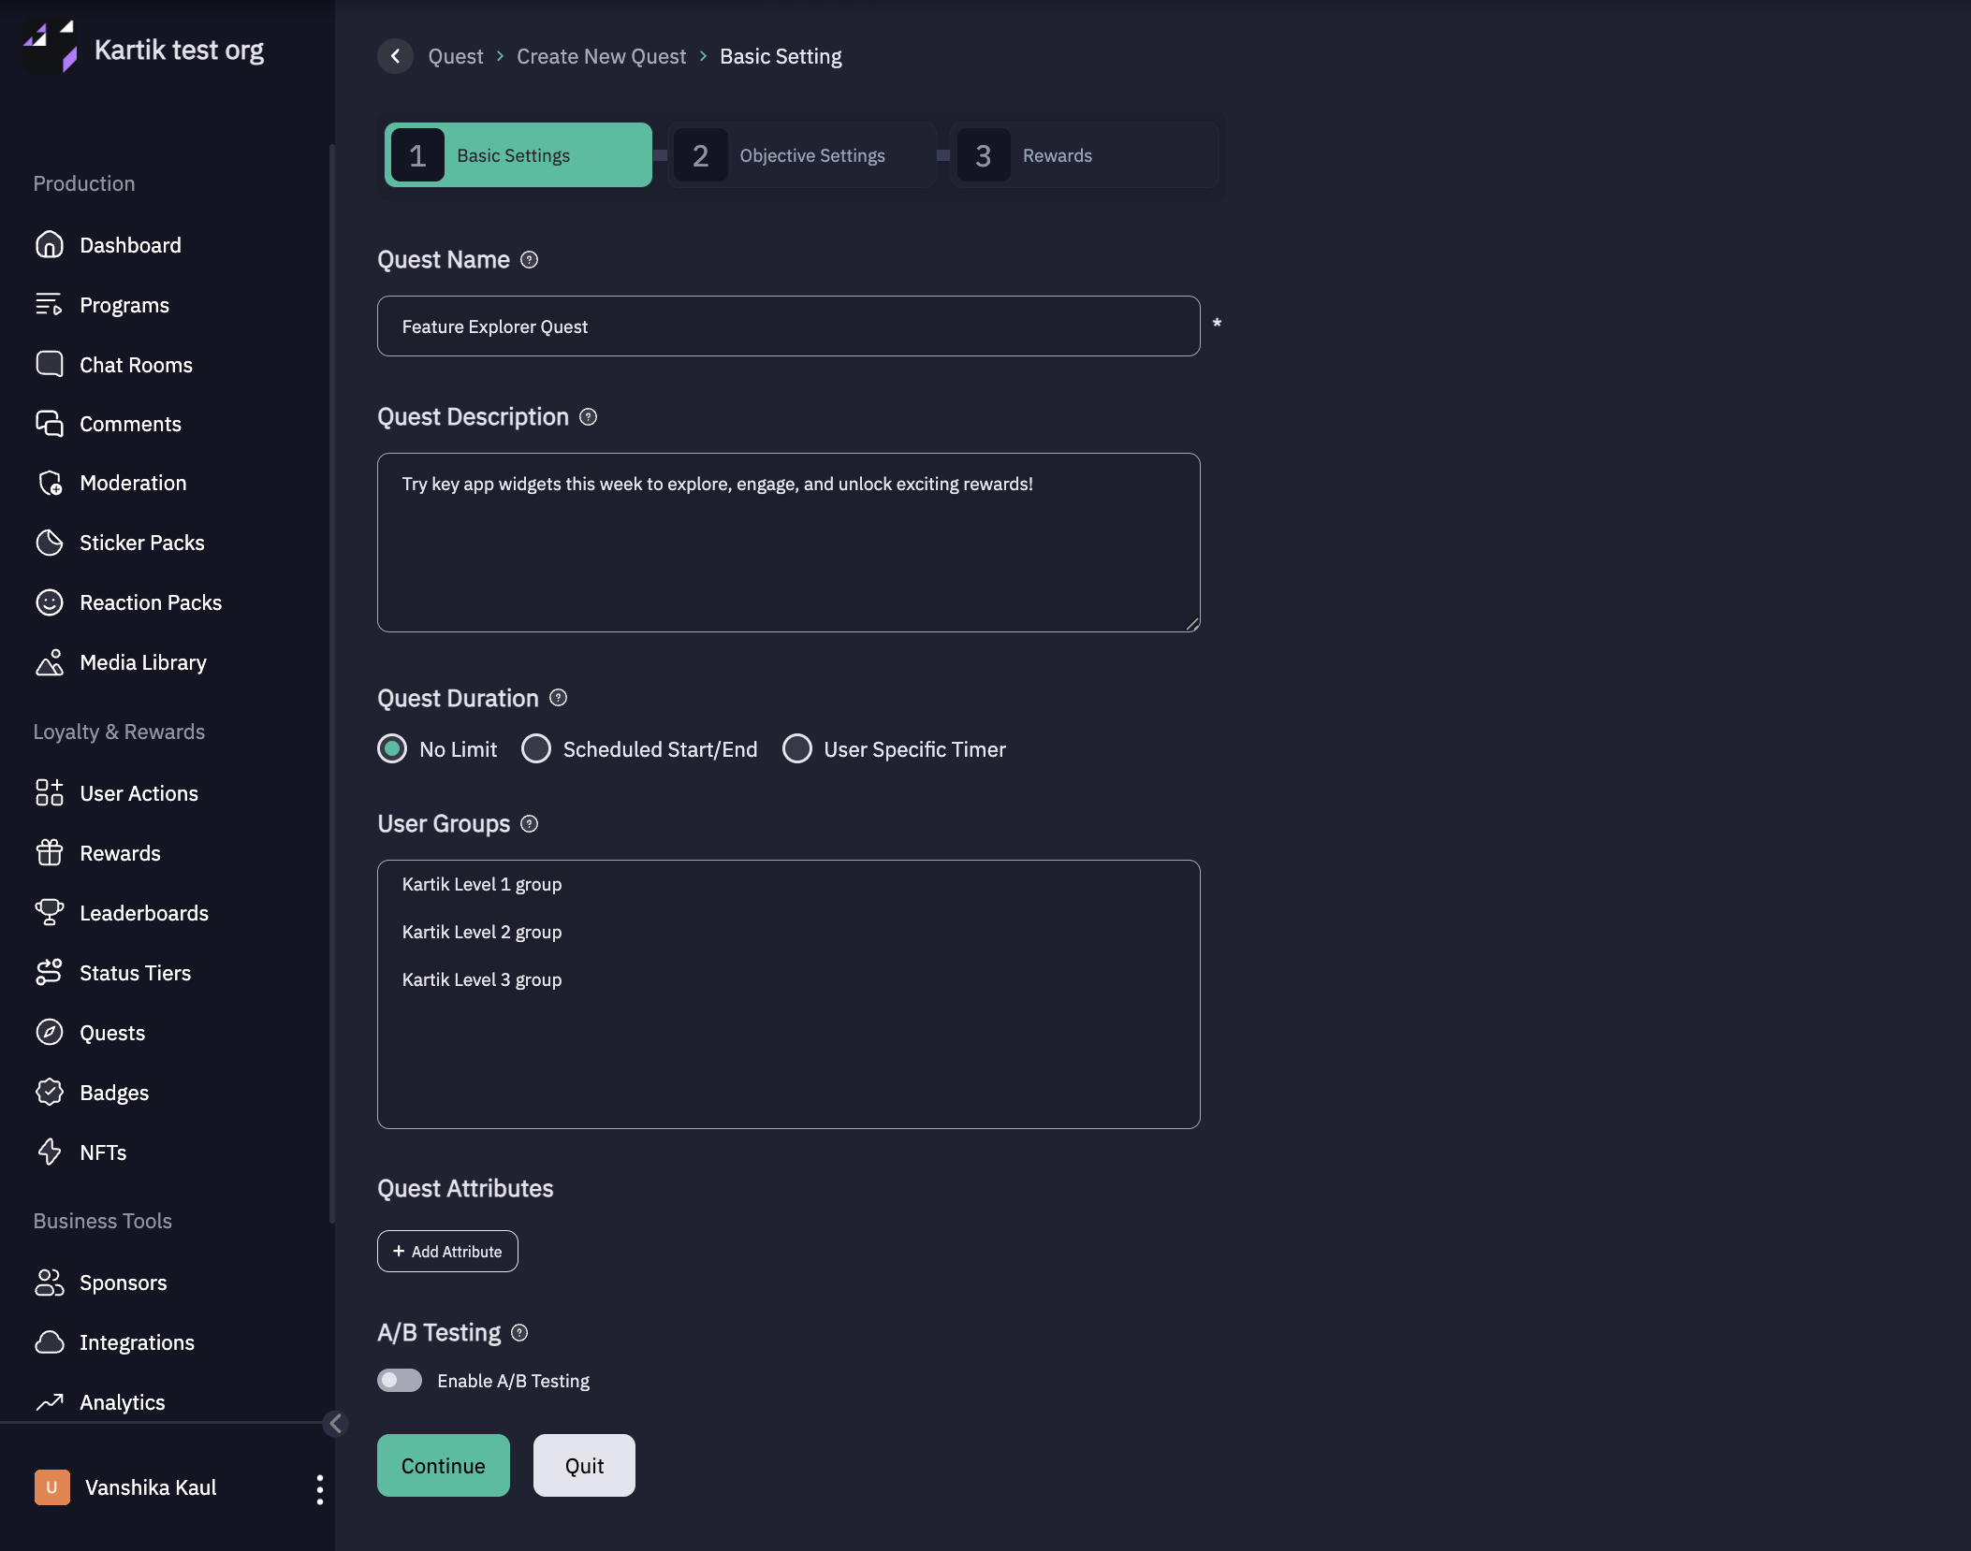Click the Quest Name help icon

tap(529, 260)
